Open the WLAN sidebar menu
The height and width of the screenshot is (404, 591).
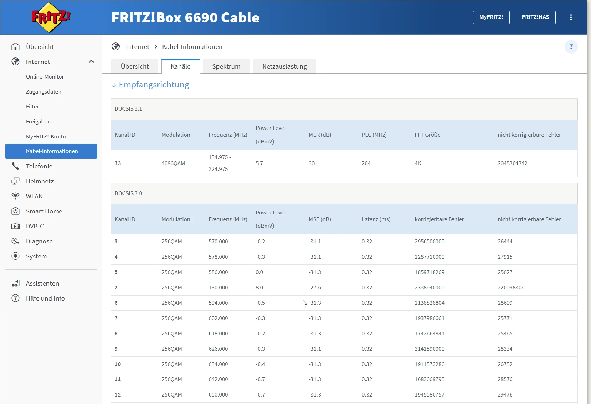(34, 196)
